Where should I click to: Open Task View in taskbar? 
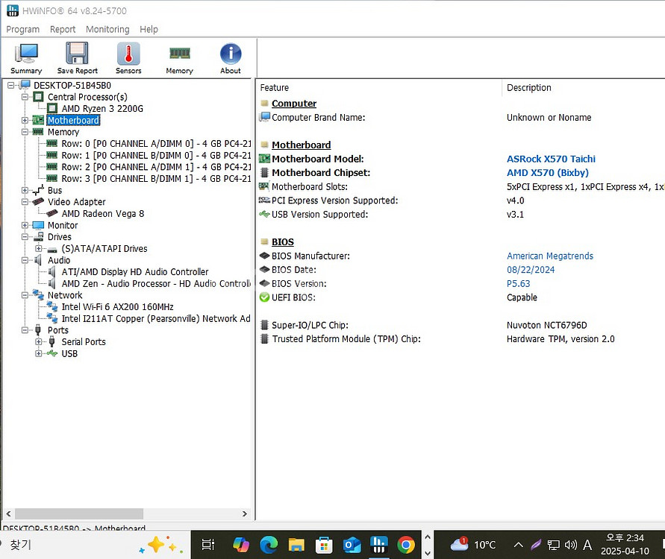tap(207, 545)
